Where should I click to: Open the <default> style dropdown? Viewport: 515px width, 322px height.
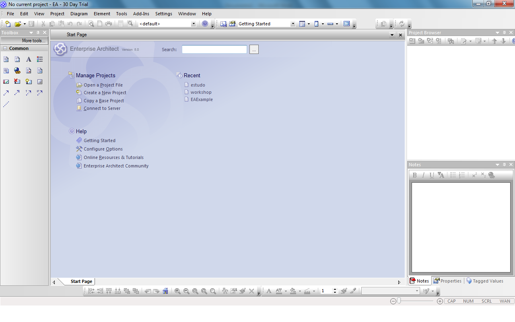point(194,24)
